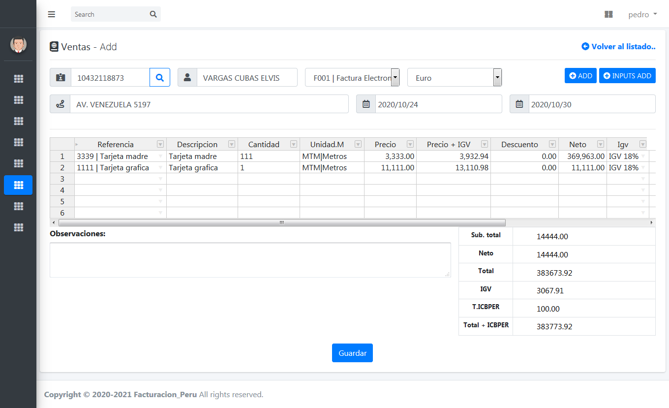The image size is (669, 408).
Task: Search customer by document number button
Action: [160, 77]
